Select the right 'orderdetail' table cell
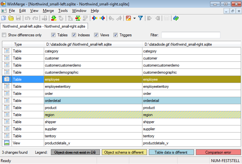The height and width of the screenshot is (164, 242). (191, 101)
